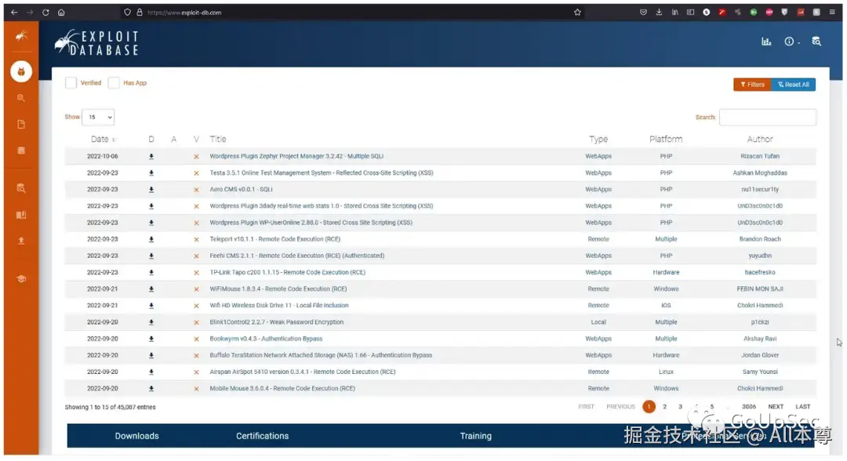Screen dimensions: 847x461
Task: Click the LAST pagination button
Action: [x=802, y=407]
